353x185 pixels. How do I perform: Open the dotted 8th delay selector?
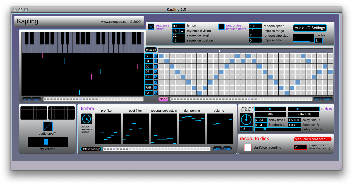click(x=304, y=114)
